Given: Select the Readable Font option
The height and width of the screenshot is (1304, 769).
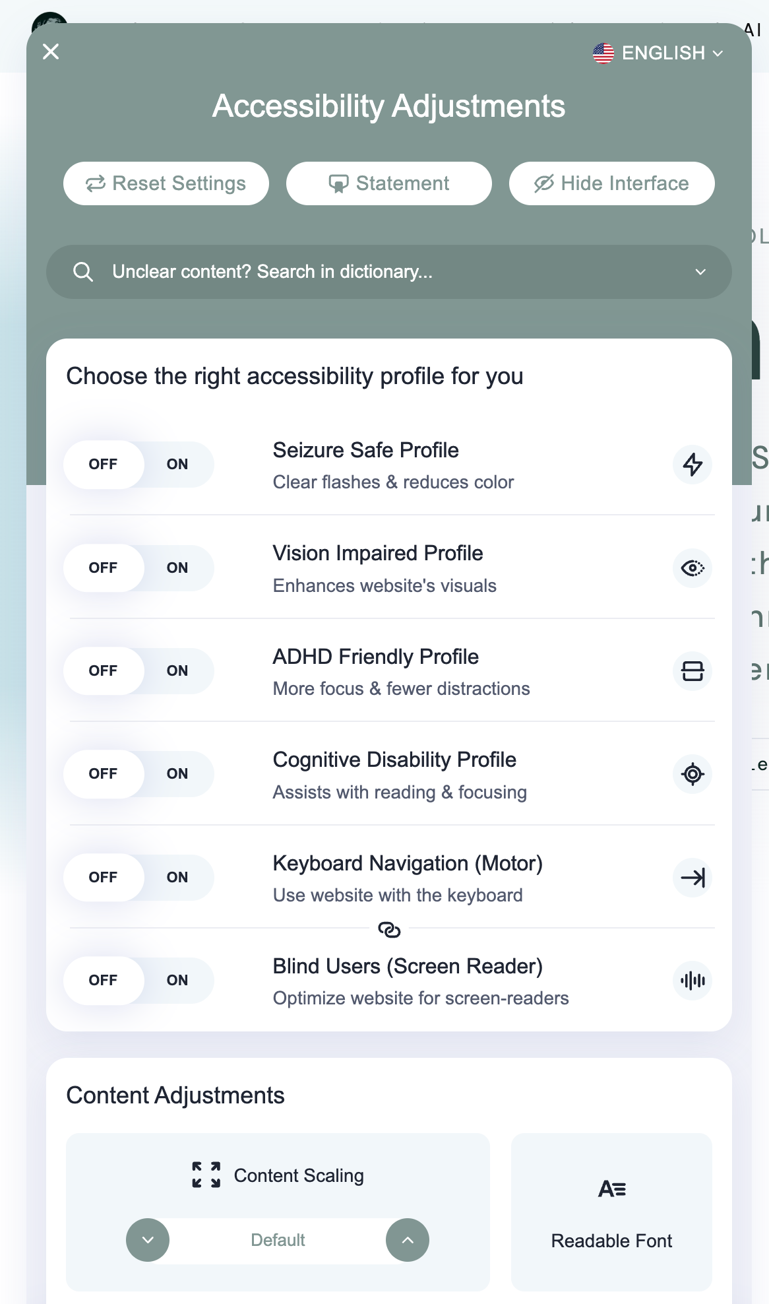Looking at the screenshot, I should click(611, 1212).
